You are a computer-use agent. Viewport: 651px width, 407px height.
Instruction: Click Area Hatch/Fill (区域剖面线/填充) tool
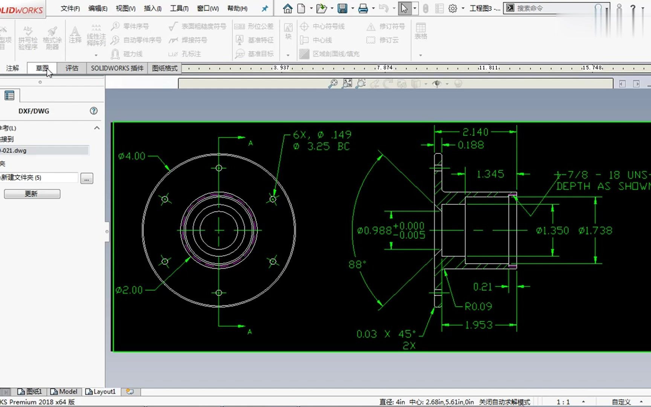[330, 54]
